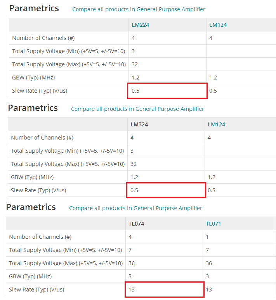Viewport: 276px width, 300px height.
Task: Select LM324 GBW value 1.2
Action: [134, 177]
